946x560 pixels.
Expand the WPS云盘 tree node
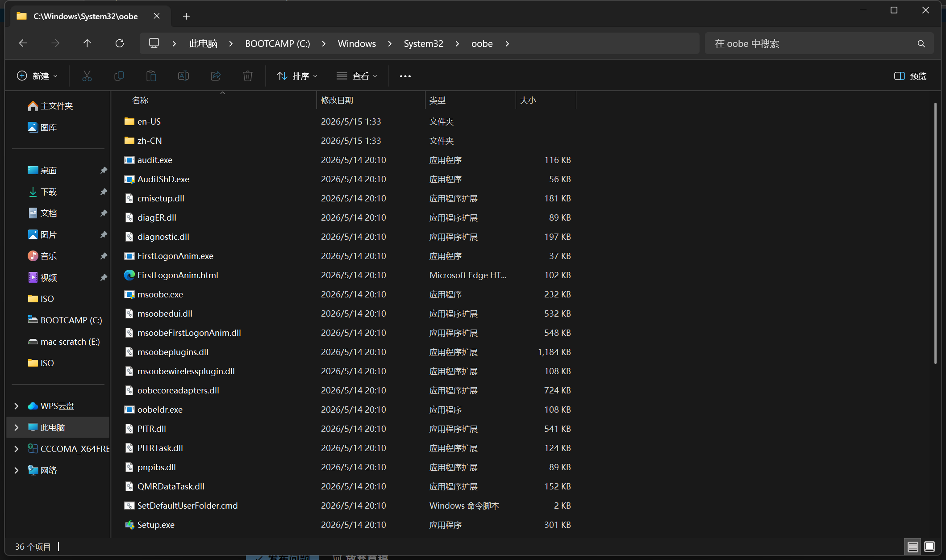click(x=17, y=406)
